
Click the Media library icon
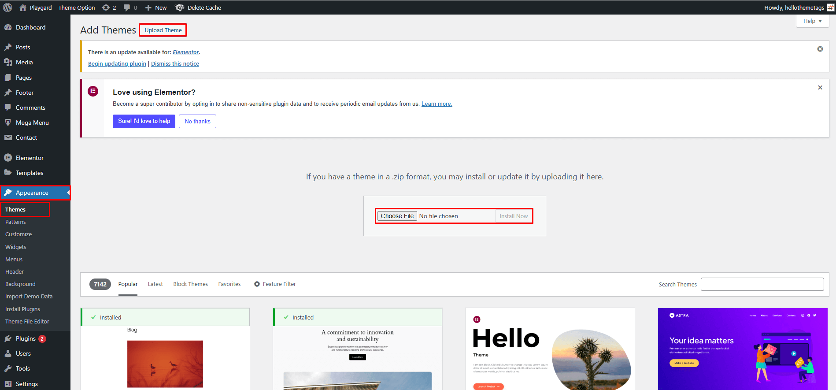coord(8,62)
